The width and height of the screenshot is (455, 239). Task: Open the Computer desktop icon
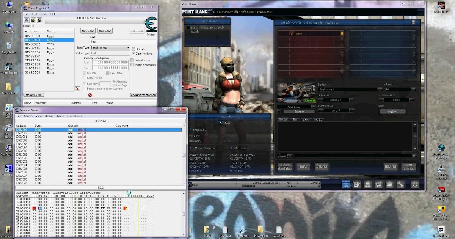coord(9,7)
